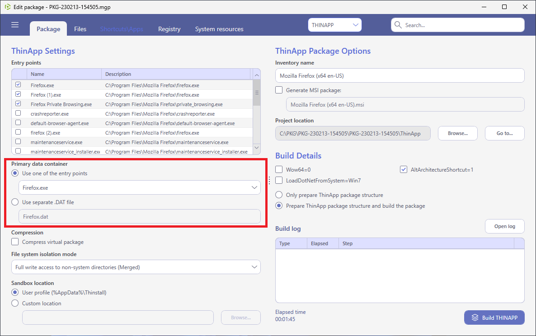
Task: Click the Browse button for sandbox location
Action: tap(240, 317)
